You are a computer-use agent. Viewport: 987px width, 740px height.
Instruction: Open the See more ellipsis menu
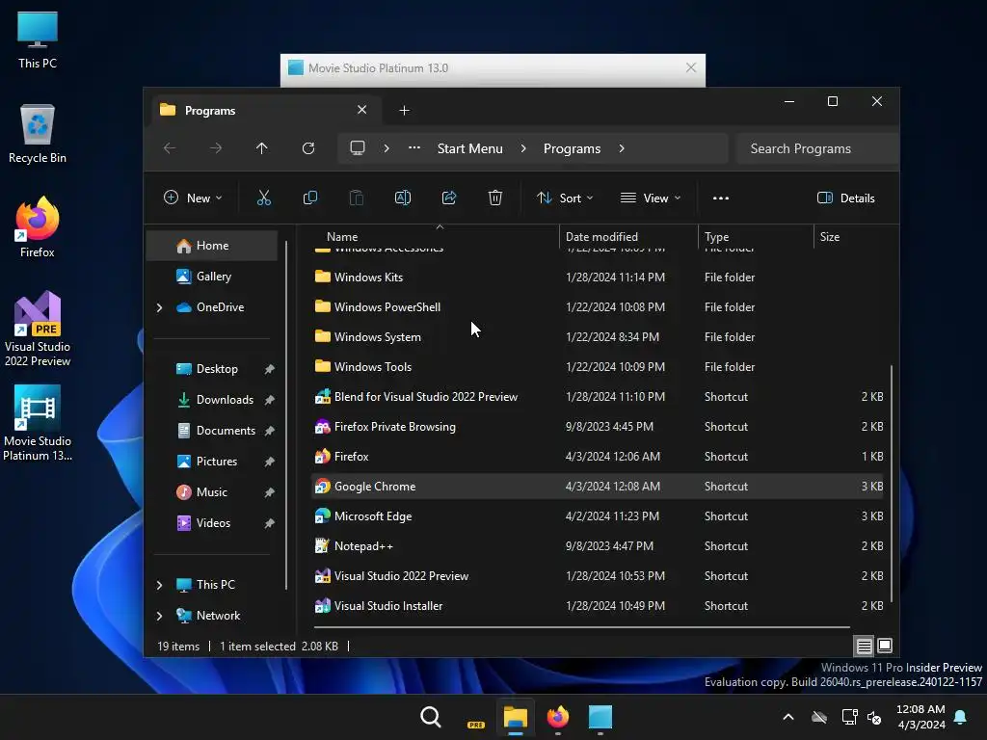721,198
